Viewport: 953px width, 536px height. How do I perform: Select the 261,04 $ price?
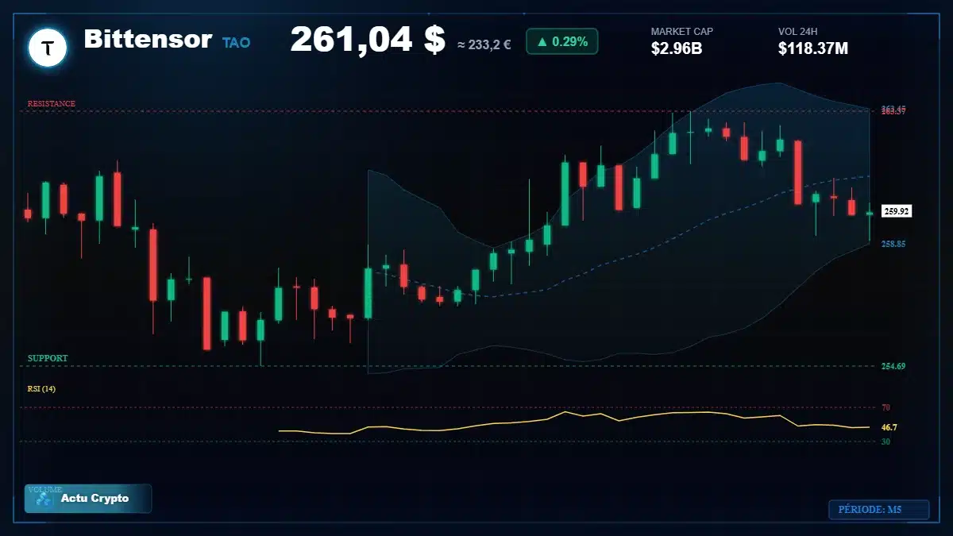point(368,39)
